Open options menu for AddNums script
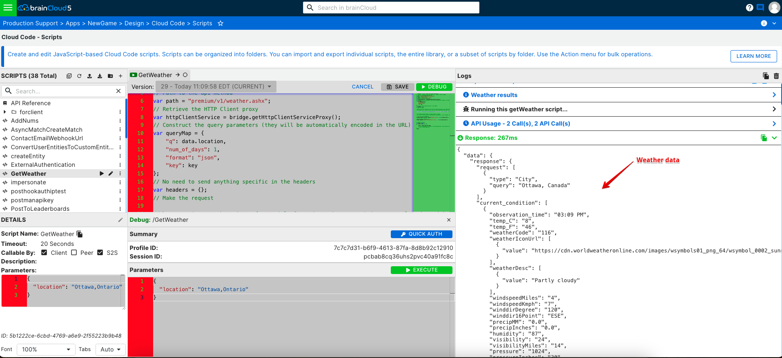782x358 pixels. 120,121
